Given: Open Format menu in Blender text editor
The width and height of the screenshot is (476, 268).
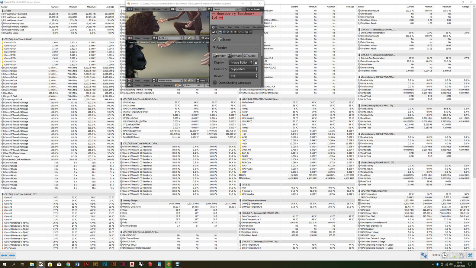Looking at the screenshot, I should pos(246,27).
